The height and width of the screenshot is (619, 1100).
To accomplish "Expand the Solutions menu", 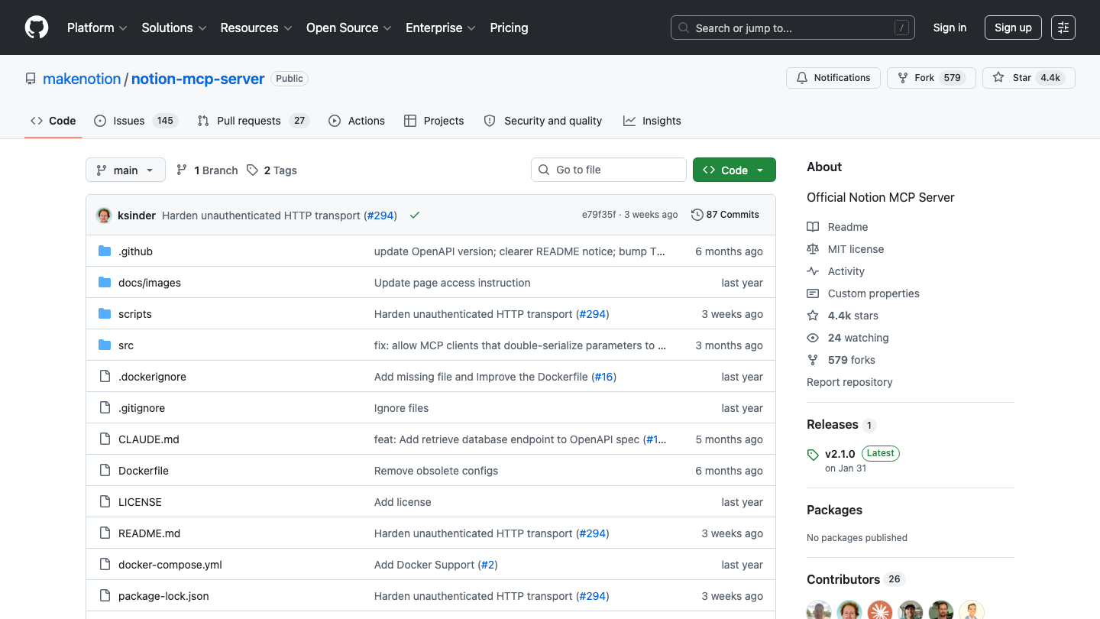I will (174, 28).
